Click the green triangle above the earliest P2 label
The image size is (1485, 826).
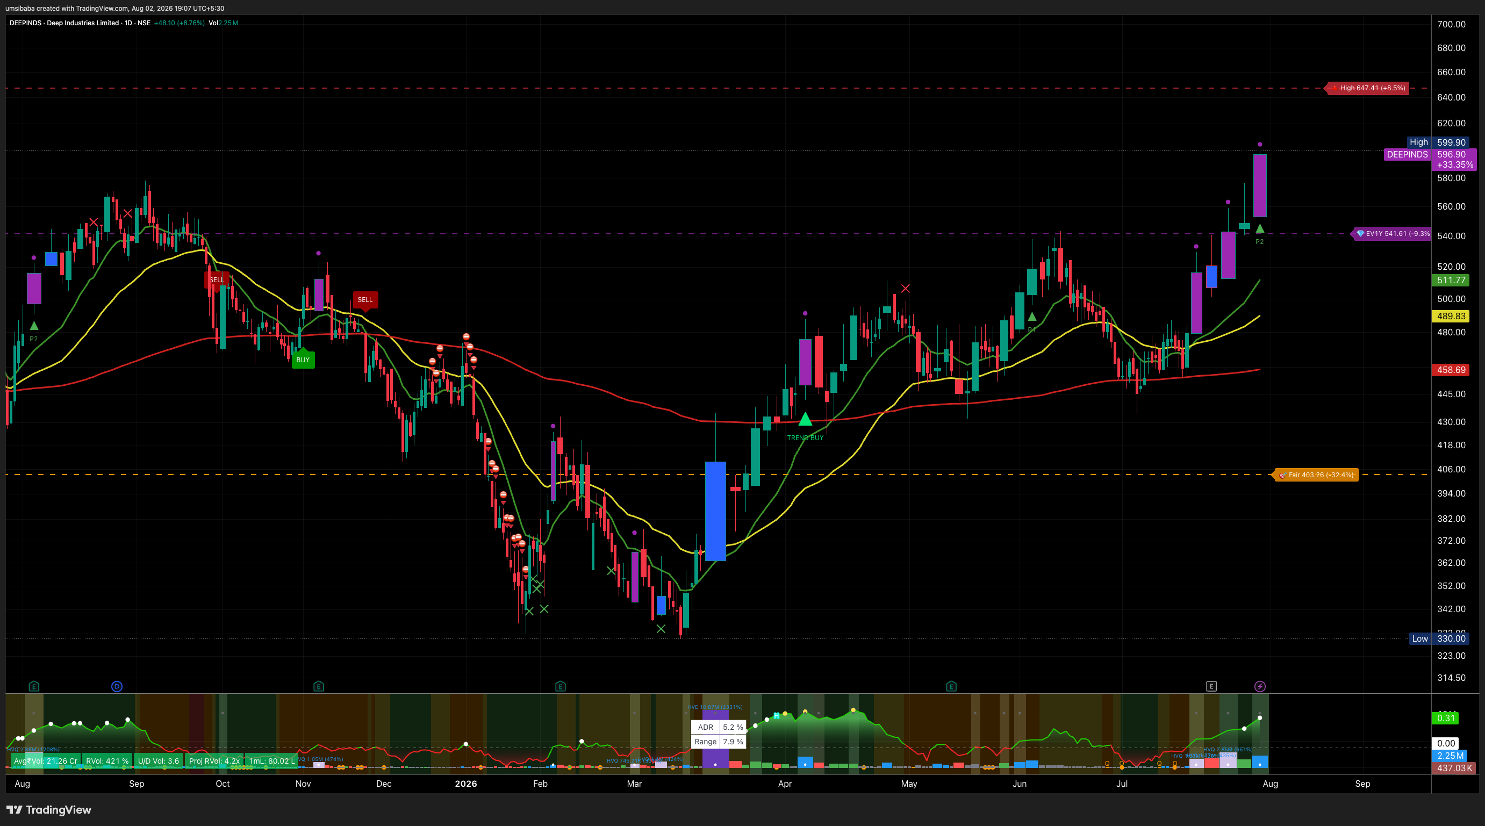tap(34, 326)
